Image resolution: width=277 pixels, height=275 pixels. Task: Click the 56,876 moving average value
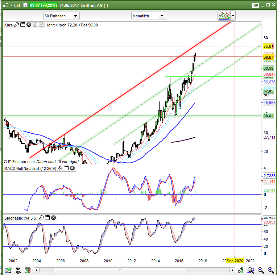269,82
